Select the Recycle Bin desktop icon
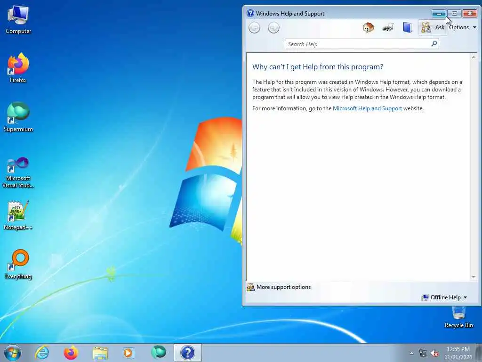This screenshot has width=482, height=362. [x=458, y=317]
